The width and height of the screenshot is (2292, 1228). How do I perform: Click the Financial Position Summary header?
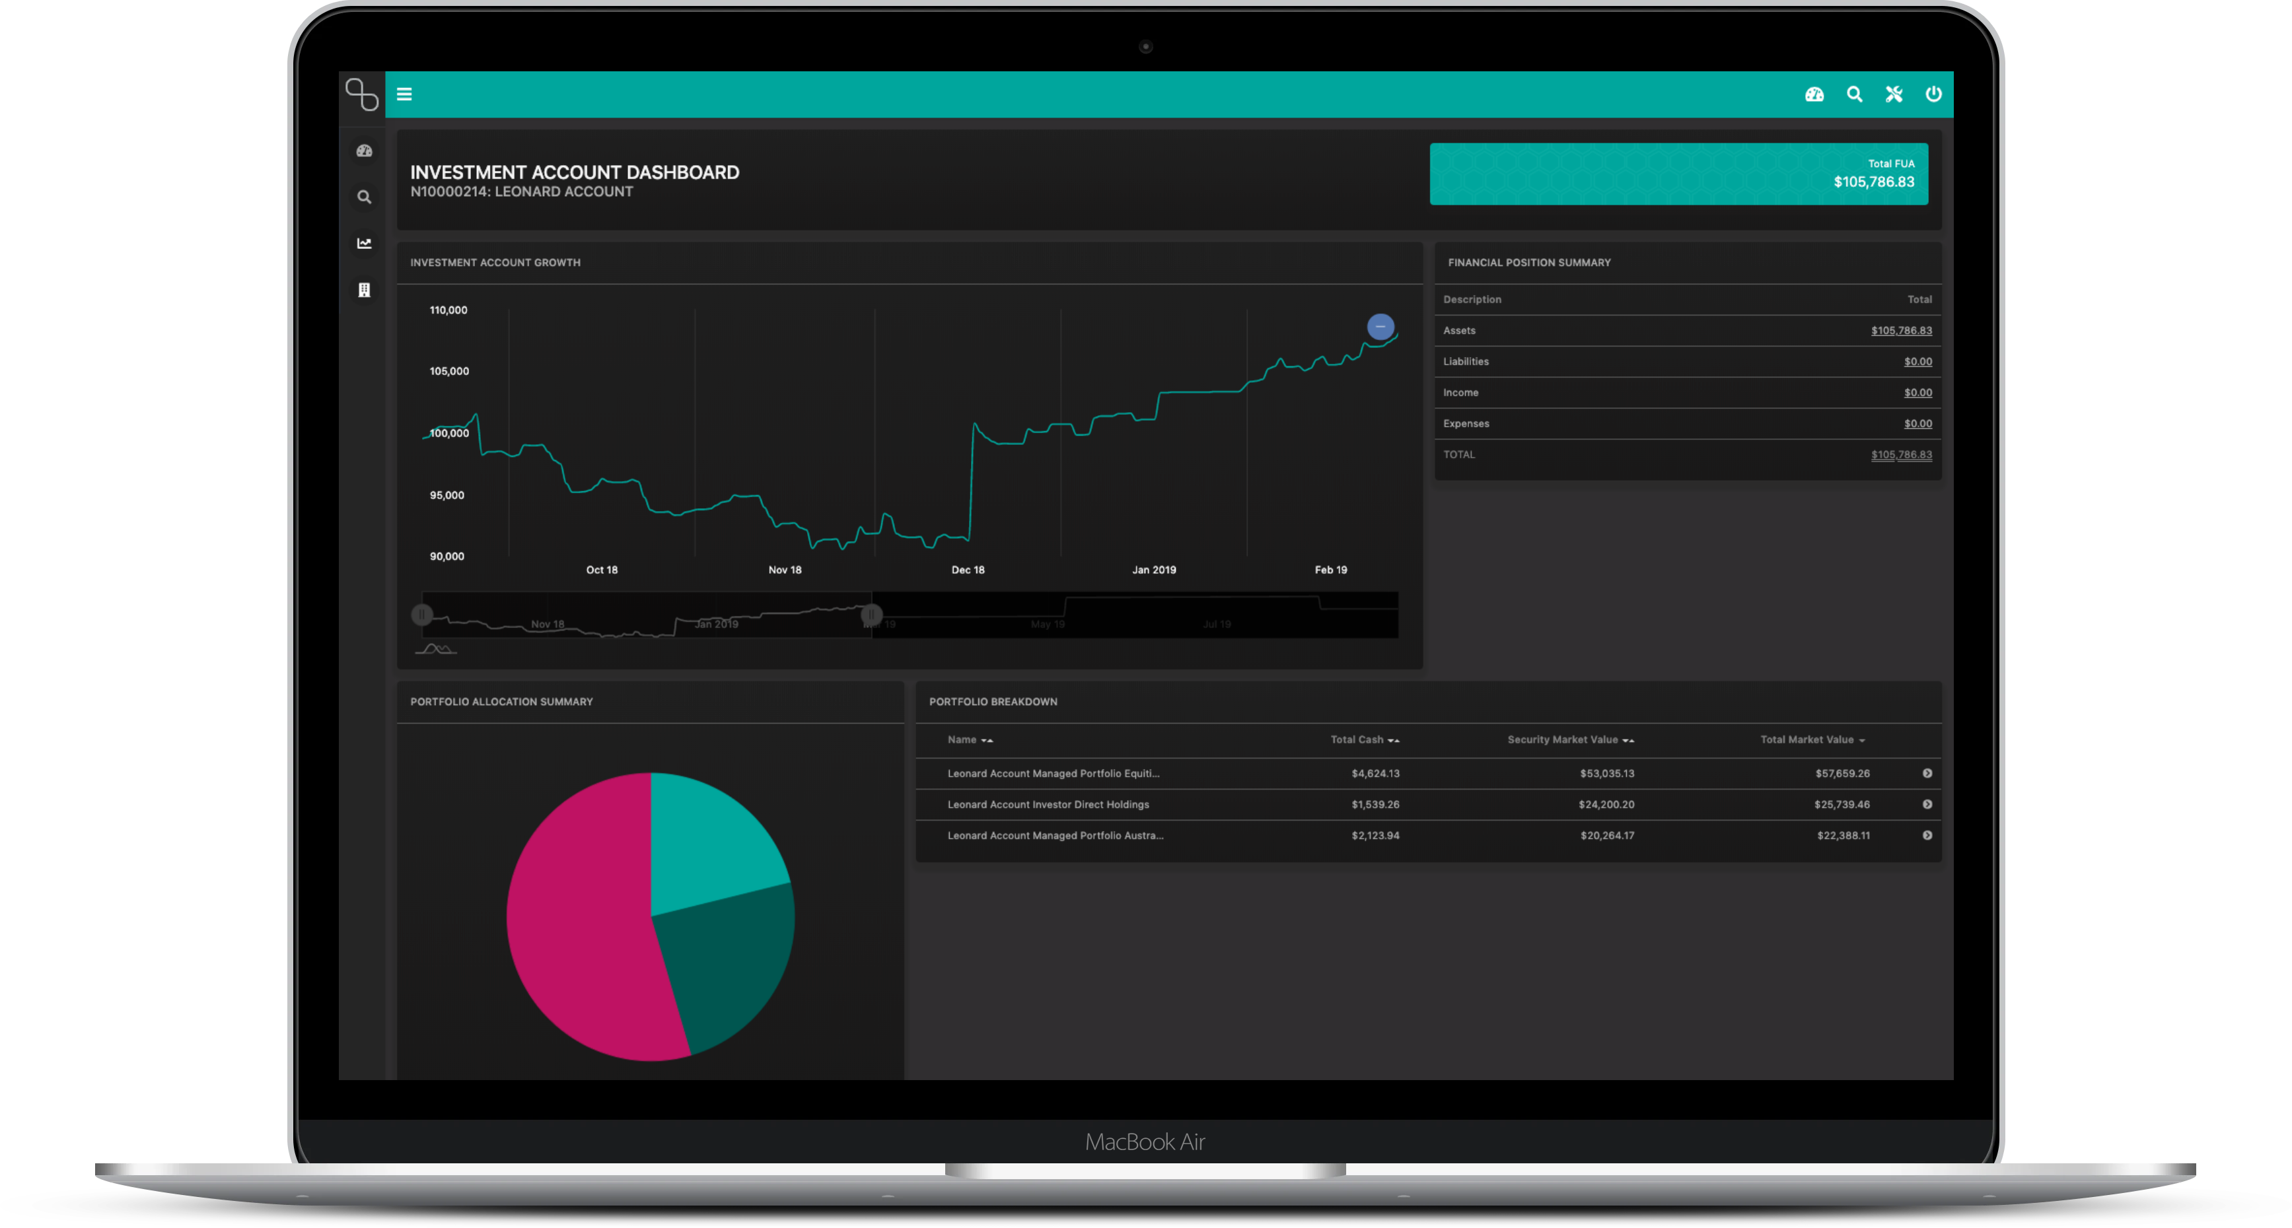pos(1528,263)
